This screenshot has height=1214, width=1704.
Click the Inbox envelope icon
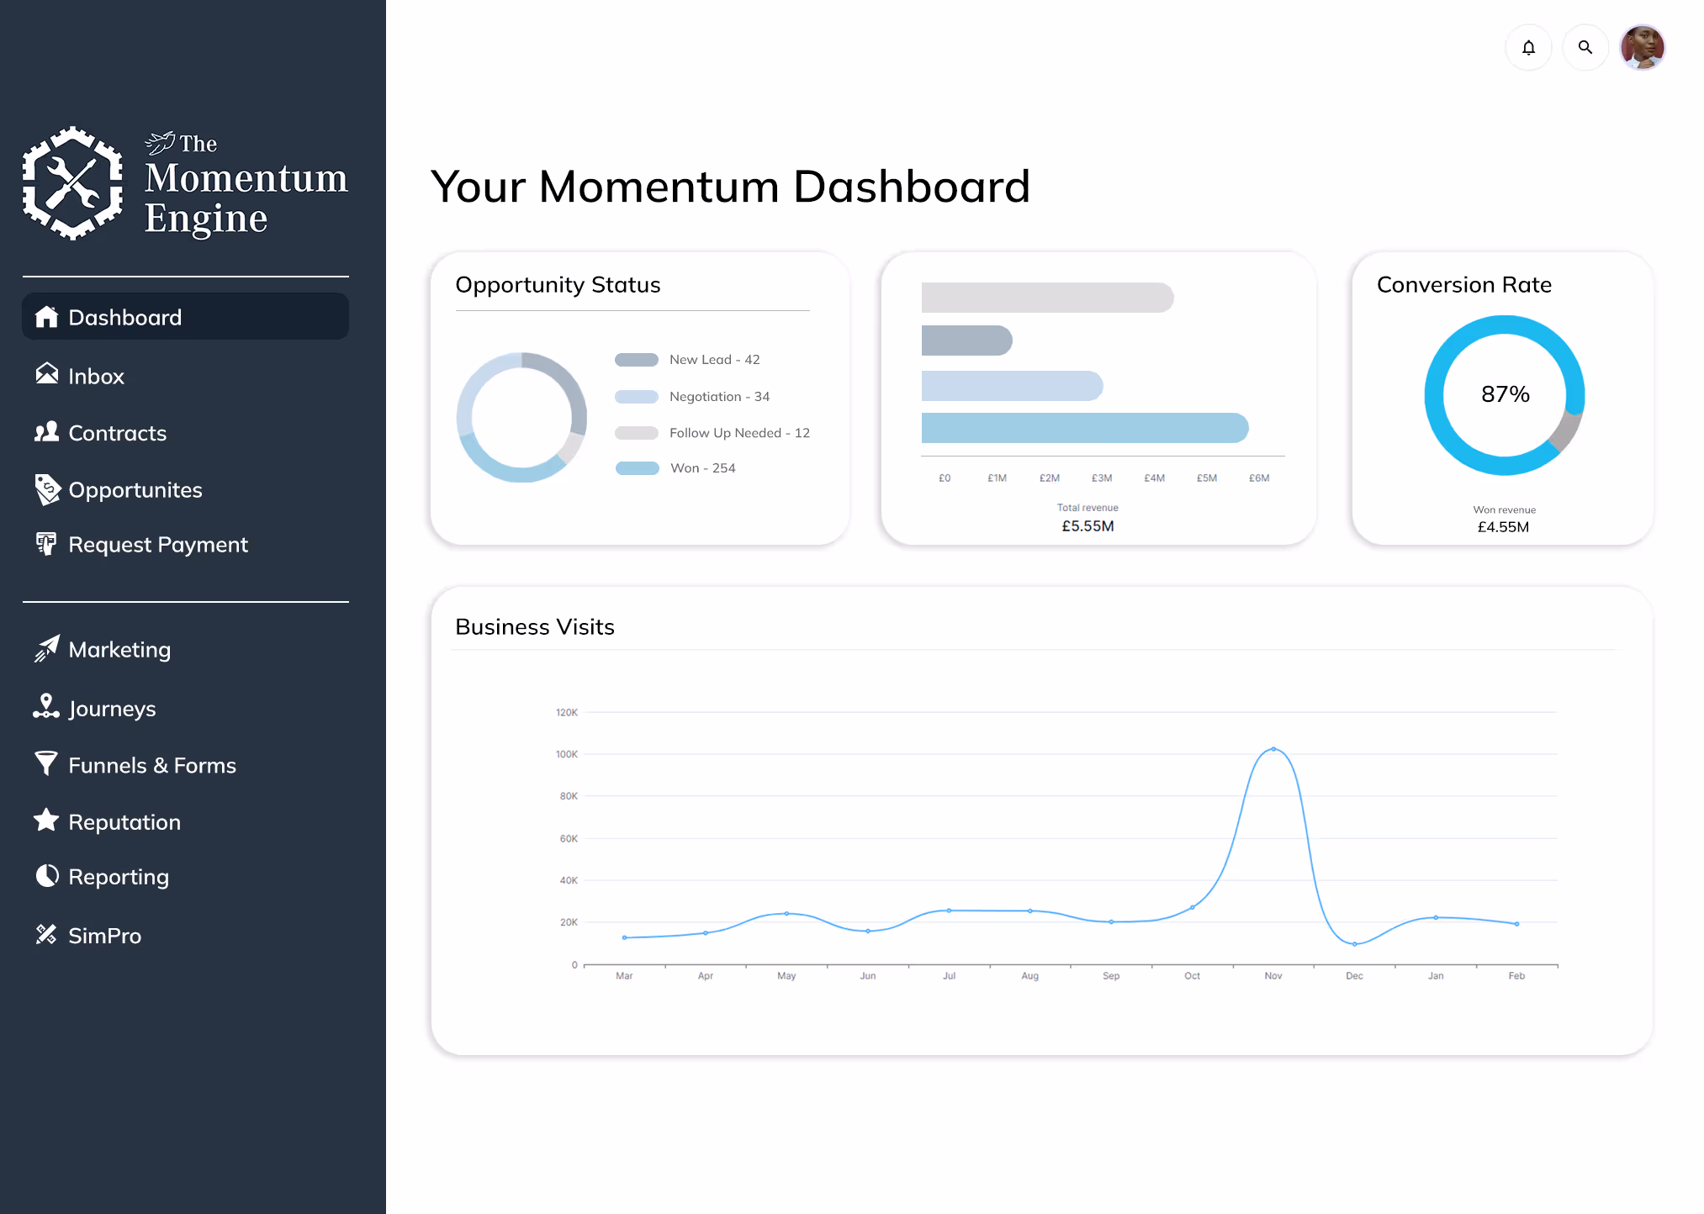click(47, 373)
